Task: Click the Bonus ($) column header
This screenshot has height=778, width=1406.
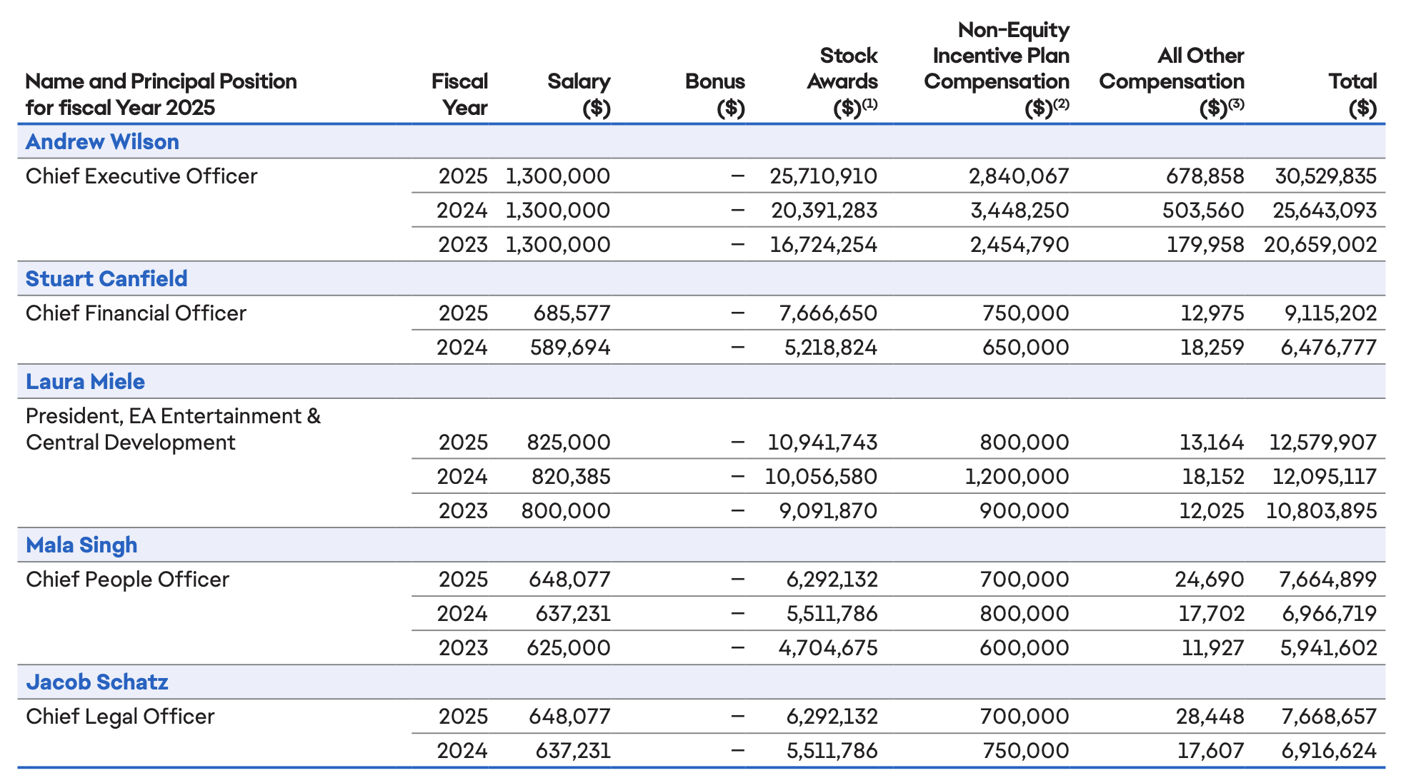Action: 715,94
